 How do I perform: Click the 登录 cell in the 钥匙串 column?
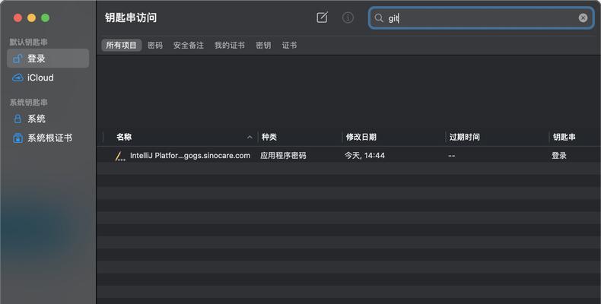click(x=559, y=156)
